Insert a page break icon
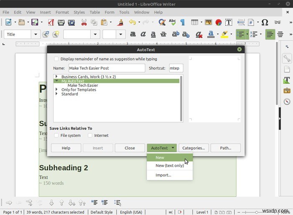The height and width of the screenshot is (215, 293). pos(241,22)
